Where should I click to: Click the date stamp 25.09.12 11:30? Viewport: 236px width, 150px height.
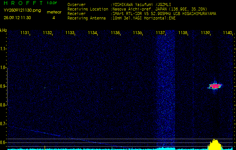click(x=17, y=18)
